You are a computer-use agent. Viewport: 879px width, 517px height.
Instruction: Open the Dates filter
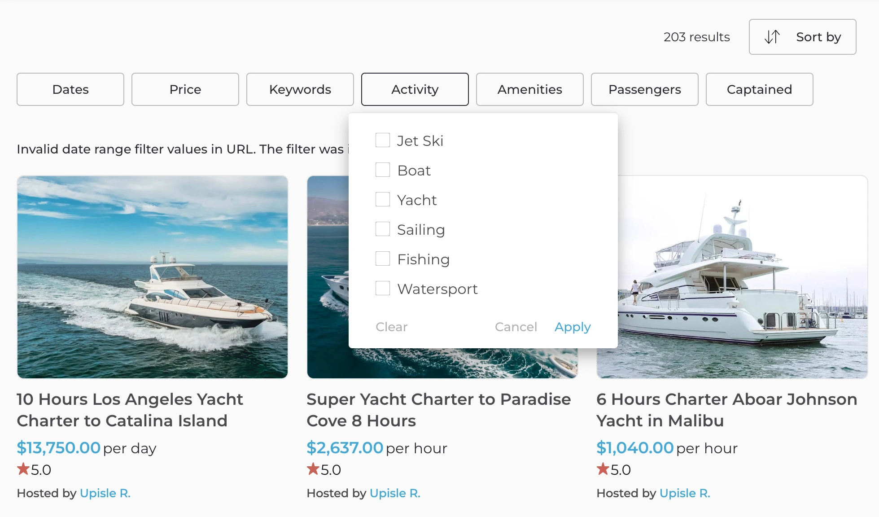pyautogui.click(x=70, y=89)
